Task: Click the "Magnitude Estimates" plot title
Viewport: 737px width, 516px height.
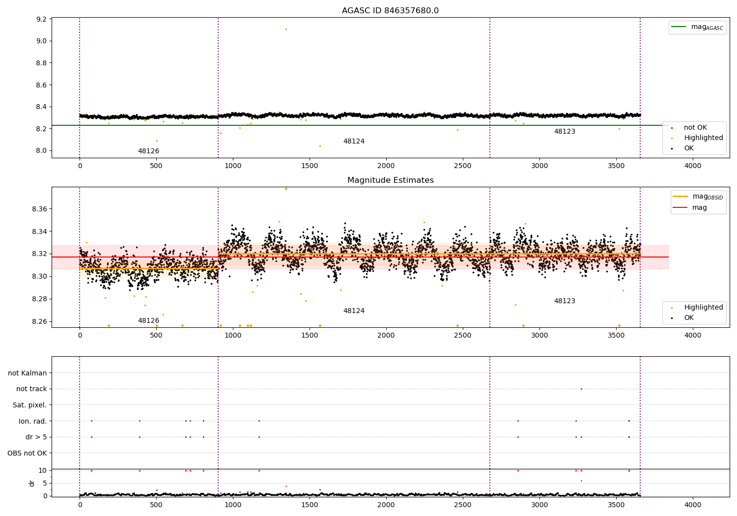Action: [x=390, y=180]
